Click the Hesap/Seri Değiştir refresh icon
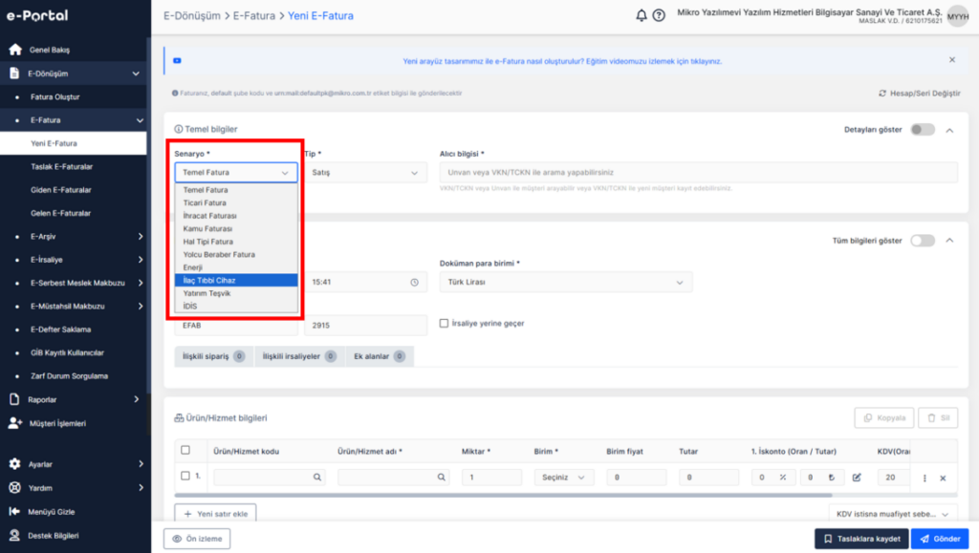This screenshot has height=553, width=979. tap(882, 94)
